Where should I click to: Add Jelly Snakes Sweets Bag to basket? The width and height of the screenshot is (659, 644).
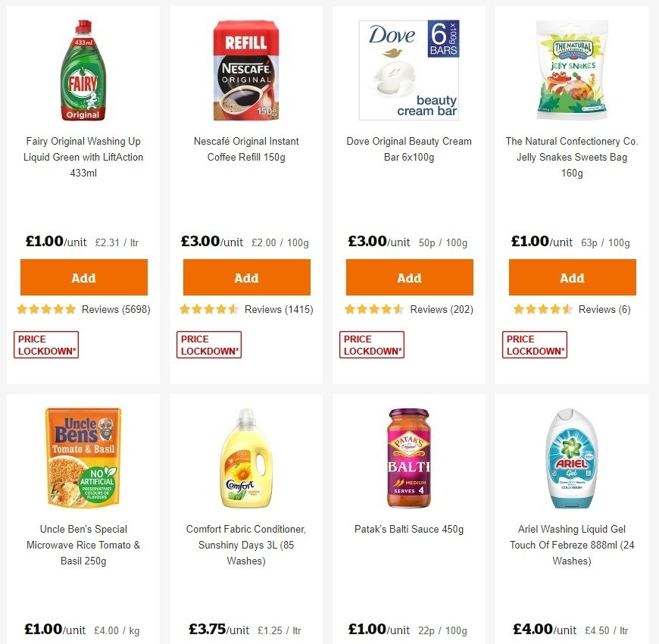coord(572,277)
